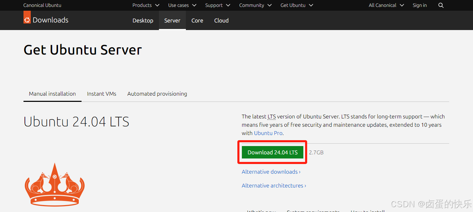This screenshot has width=473, height=212.
Task: Click the underlined LTS abbreviation
Action: (x=272, y=117)
